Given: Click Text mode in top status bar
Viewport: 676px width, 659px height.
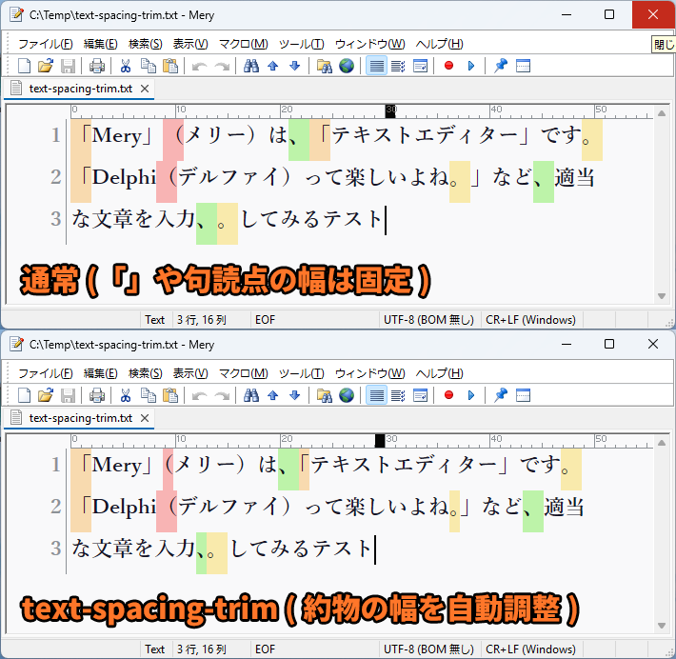Looking at the screenshot, I should pos(155,320).
